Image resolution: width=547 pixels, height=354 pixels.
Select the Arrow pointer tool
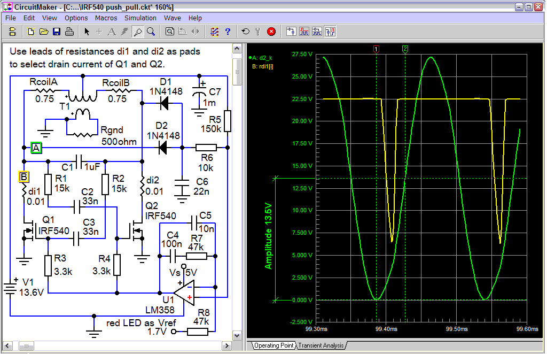87,32
